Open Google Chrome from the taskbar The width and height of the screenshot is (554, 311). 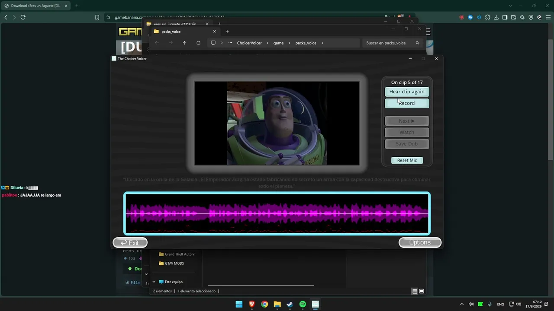[264, 304]
